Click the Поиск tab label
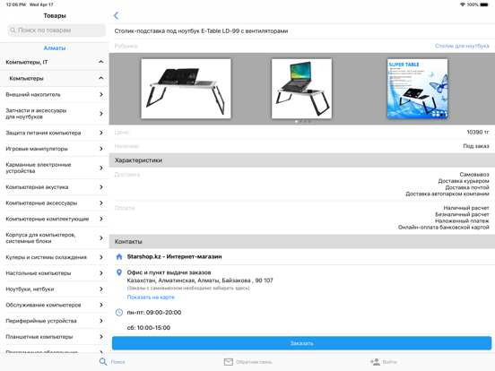 pyautogui.click(x=118, y=362)
